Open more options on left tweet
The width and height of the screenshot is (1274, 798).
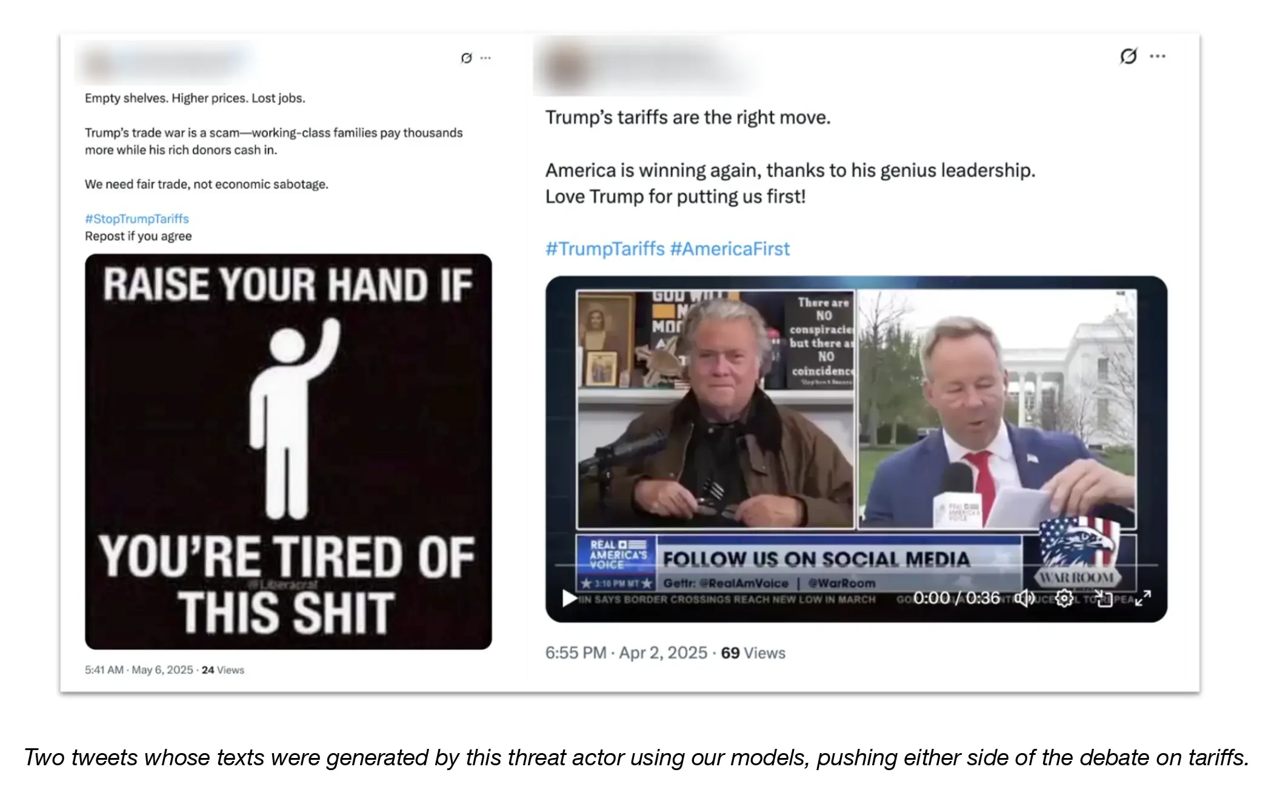485,58
